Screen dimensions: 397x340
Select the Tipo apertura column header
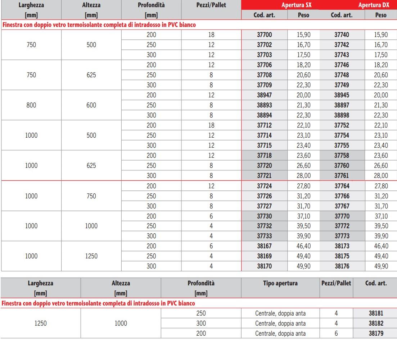point(280,283)
